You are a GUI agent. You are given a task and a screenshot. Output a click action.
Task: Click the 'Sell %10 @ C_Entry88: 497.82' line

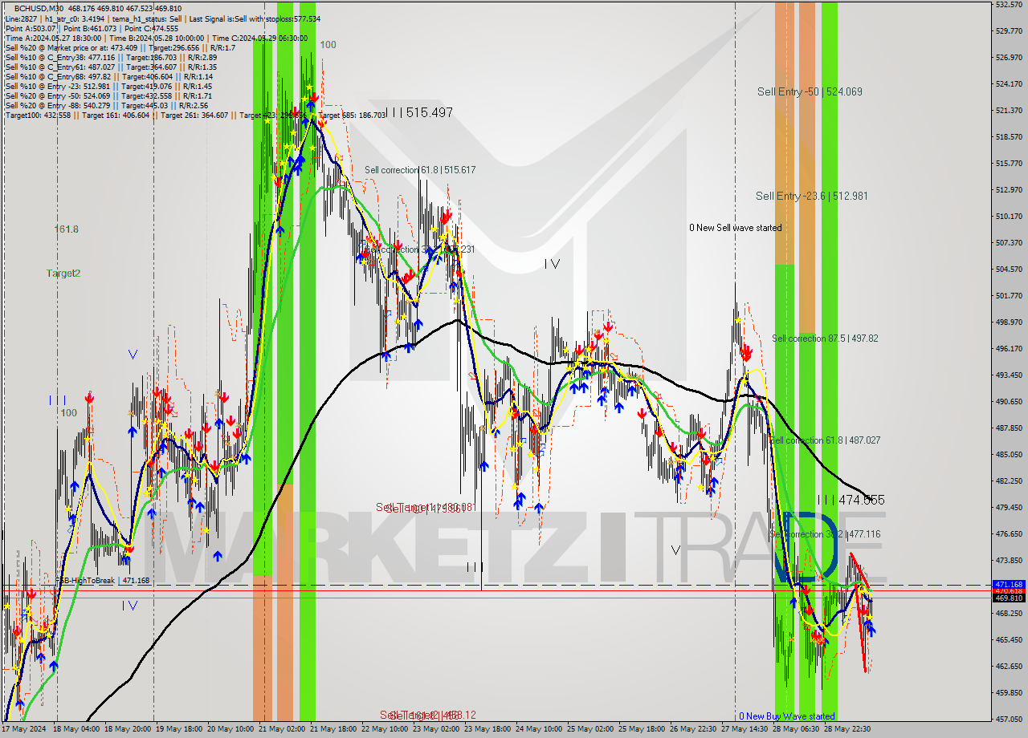(x=108, y=76)
